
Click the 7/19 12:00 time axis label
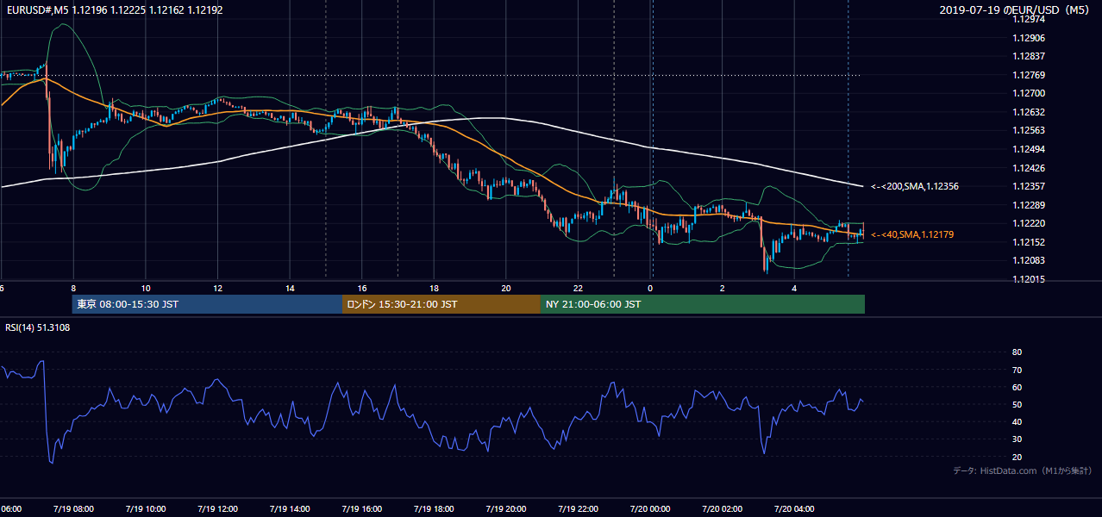[x=217, y=509]
